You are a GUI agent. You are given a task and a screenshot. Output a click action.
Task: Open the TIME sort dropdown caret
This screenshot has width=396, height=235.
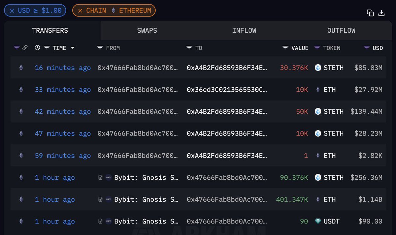click(x=73, y=47)
